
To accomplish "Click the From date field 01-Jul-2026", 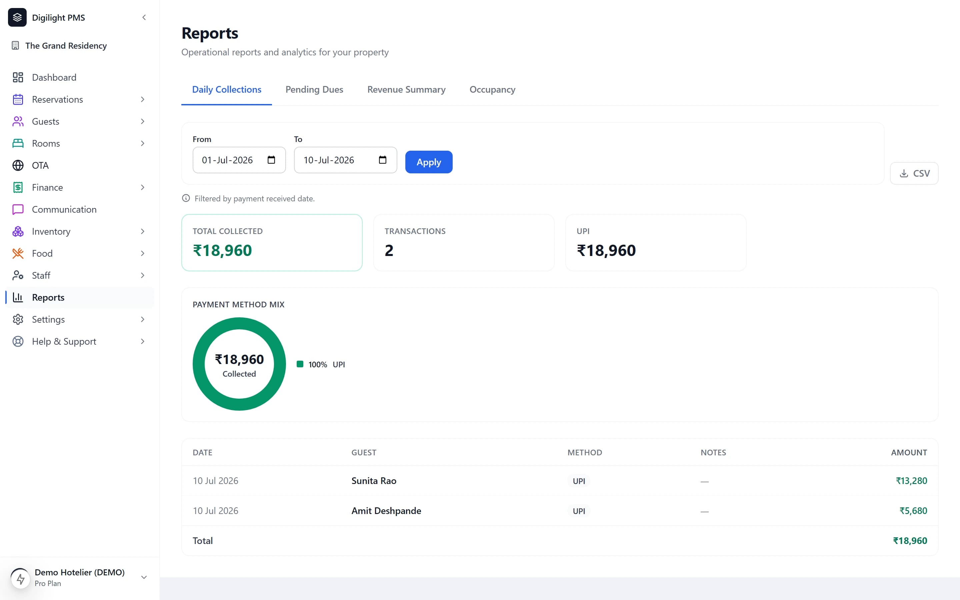I will pos(239,160).
